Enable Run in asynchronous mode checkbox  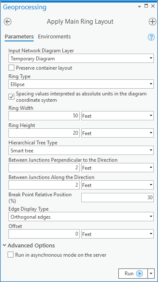click(x=11, y=255)
